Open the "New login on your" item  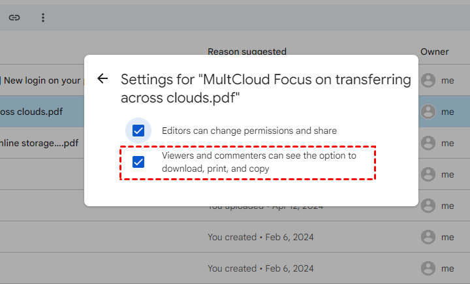[39, 80]
